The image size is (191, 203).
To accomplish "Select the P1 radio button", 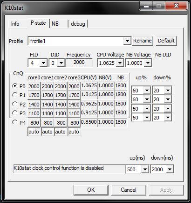I will [14, 95].
